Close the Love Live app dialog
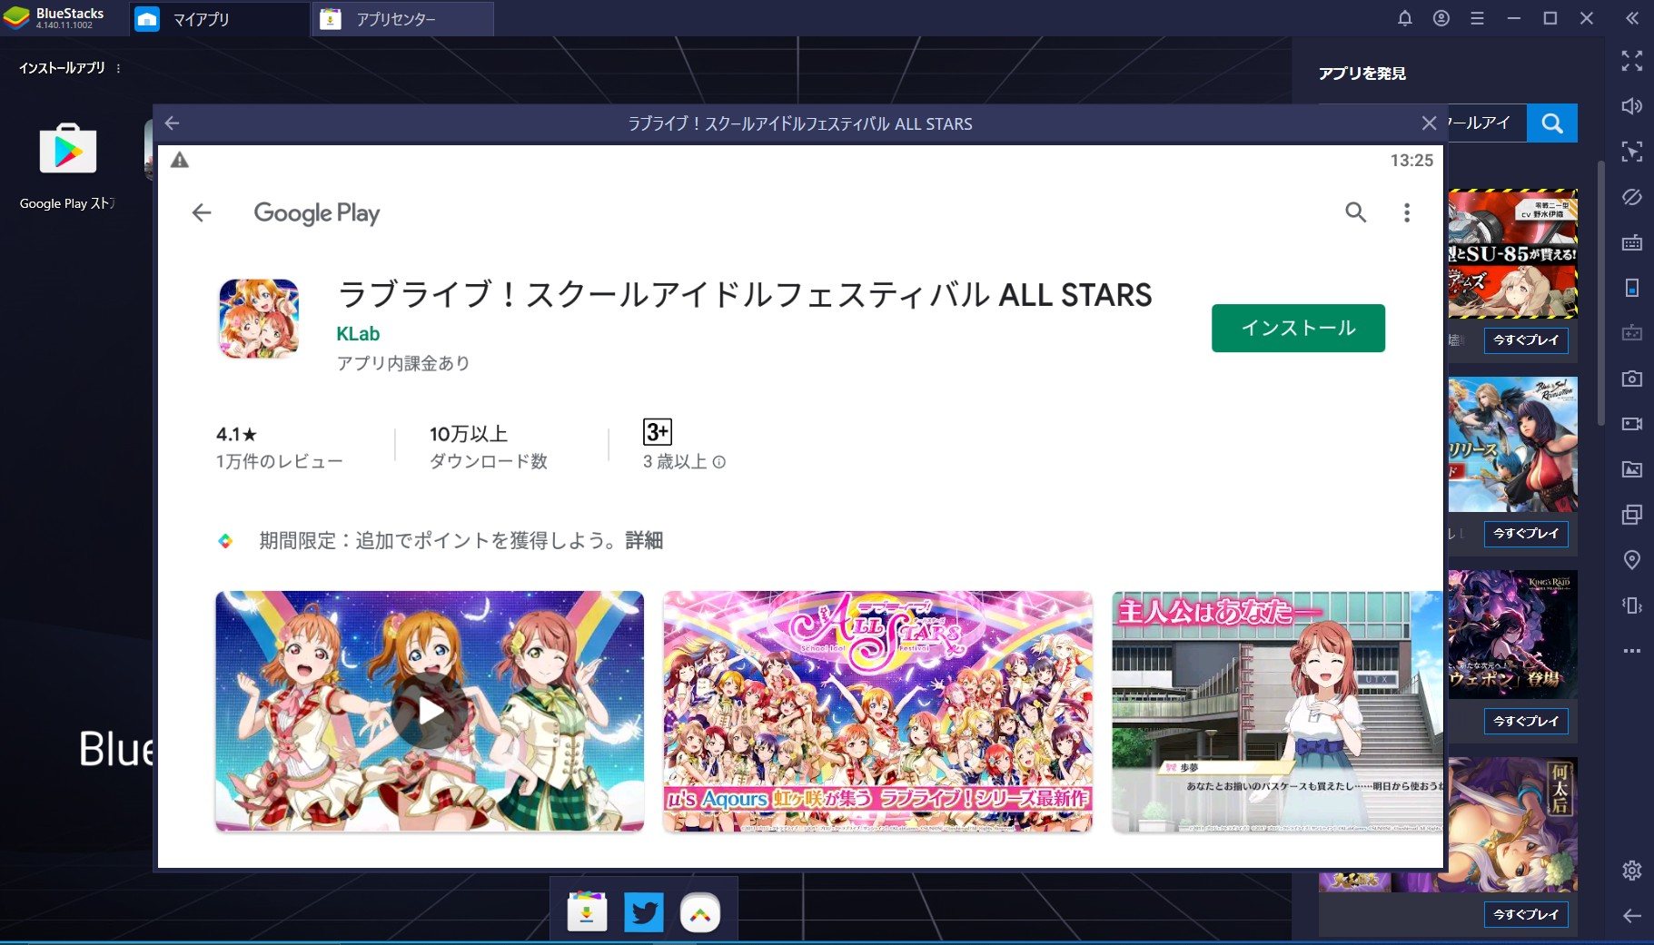 point(1429,123)
